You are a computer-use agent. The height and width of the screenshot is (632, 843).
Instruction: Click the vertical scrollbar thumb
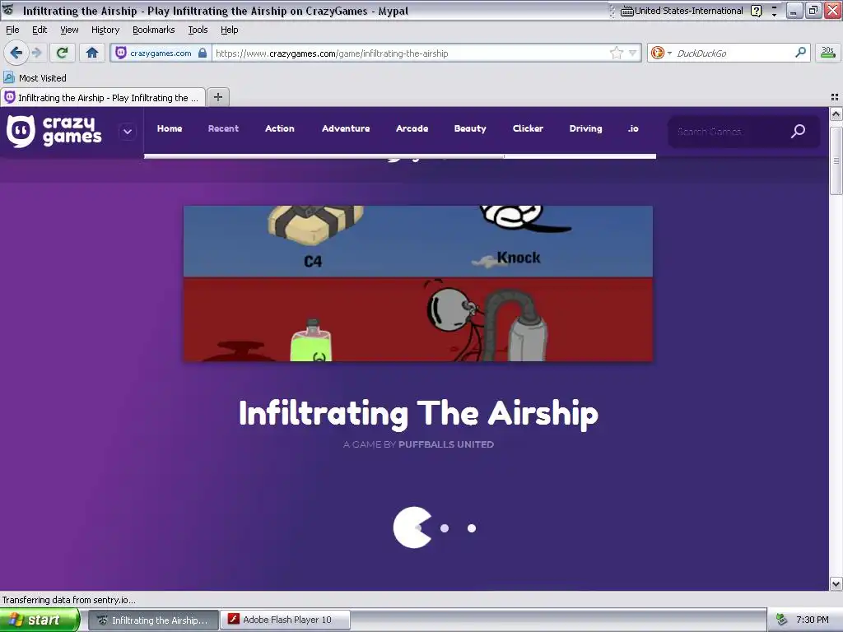pyautogui.click(x=836, y=160)
